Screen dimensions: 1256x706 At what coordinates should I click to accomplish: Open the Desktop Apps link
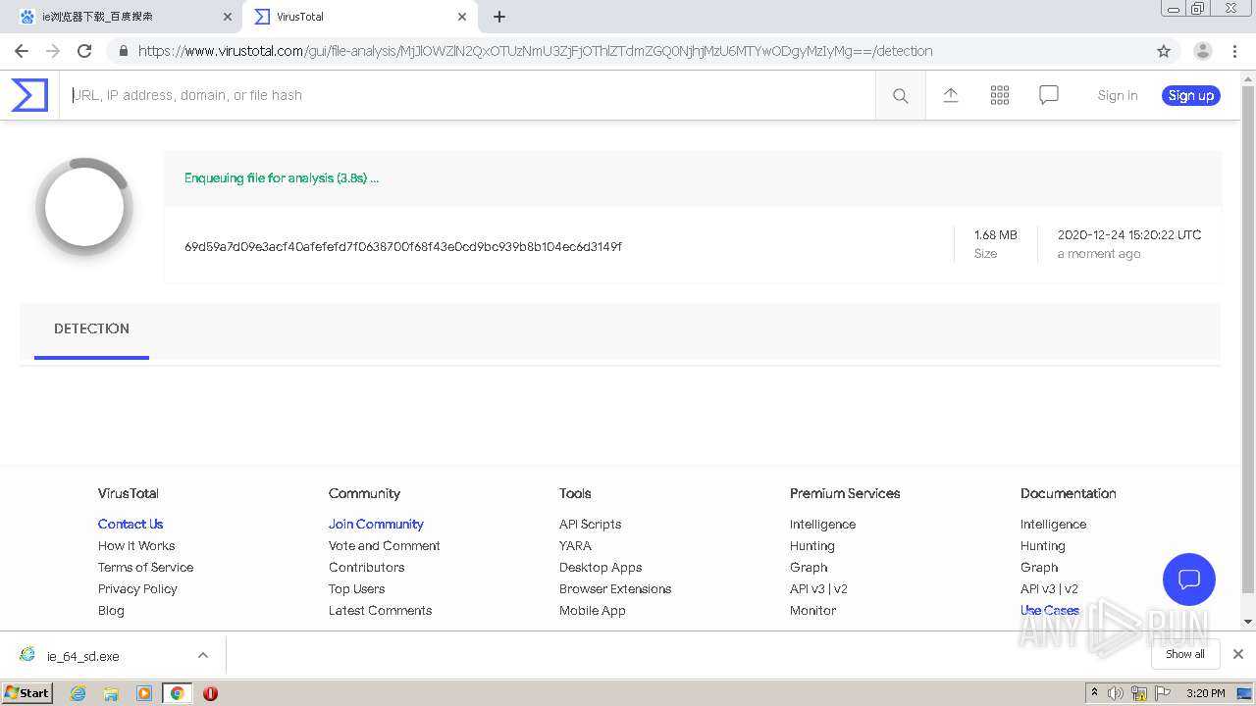pos(601,568)
